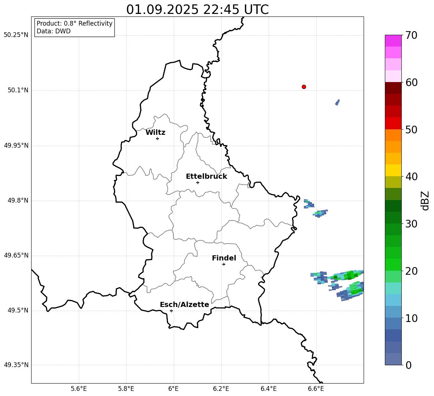This screenshot has height=396, width=434.
Task: Click the 6.2°E longitude label
Action: (221, 389)
